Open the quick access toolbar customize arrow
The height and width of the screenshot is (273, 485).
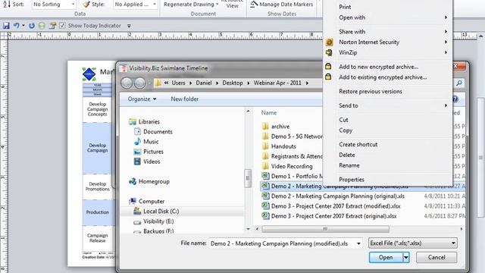pyautogui.click(x=129, y=26)
